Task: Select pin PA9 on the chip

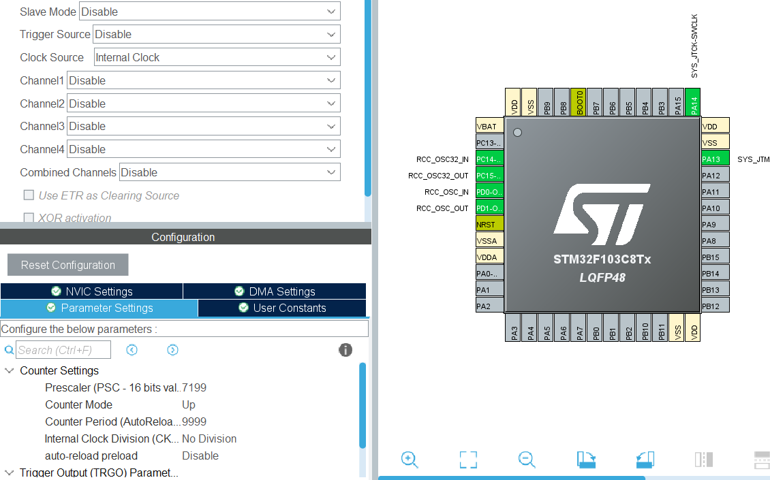Action: click(x=715, y=224)
